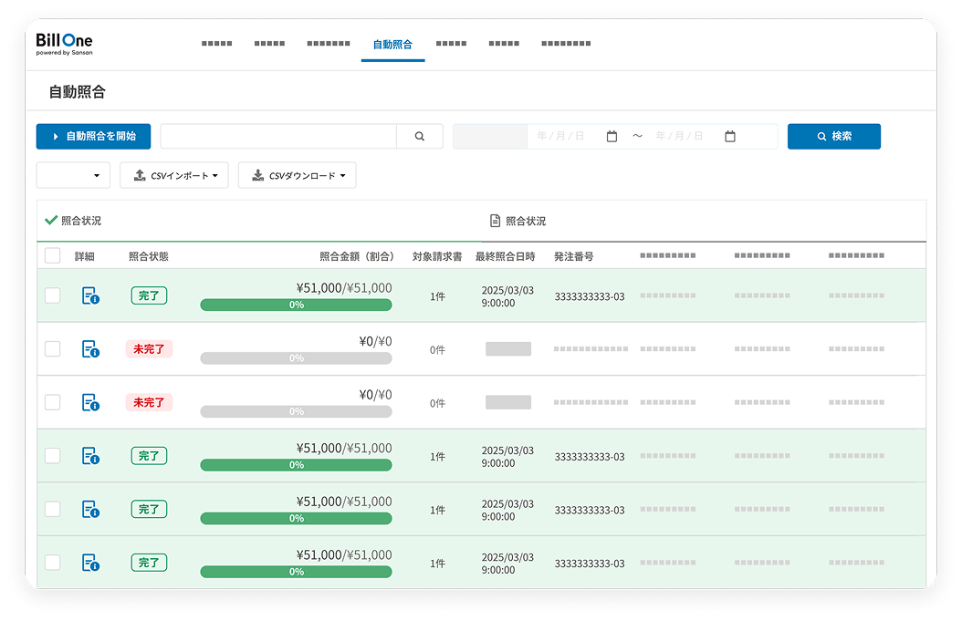Check the first row's checkbox
Screen dimensions: 962x621
(53, 295)
